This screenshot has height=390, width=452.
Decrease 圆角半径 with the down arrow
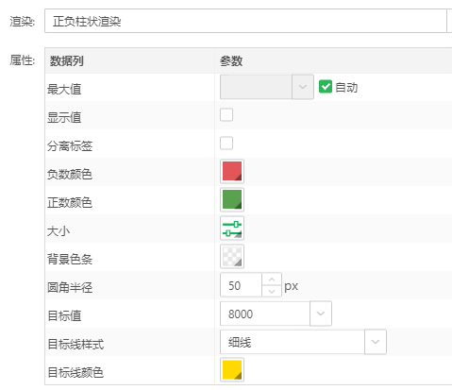(x=272, y=291)
